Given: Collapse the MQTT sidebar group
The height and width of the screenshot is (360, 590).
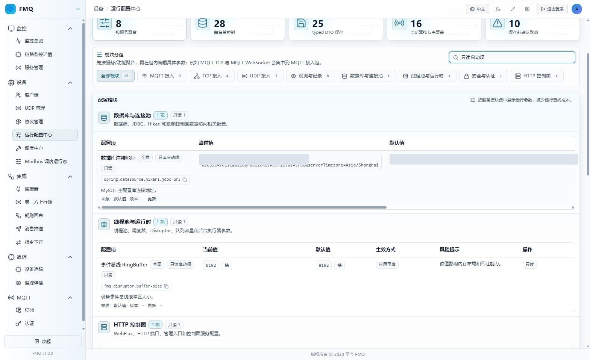Looking at the screenshot, I should (x=70, y=298).
